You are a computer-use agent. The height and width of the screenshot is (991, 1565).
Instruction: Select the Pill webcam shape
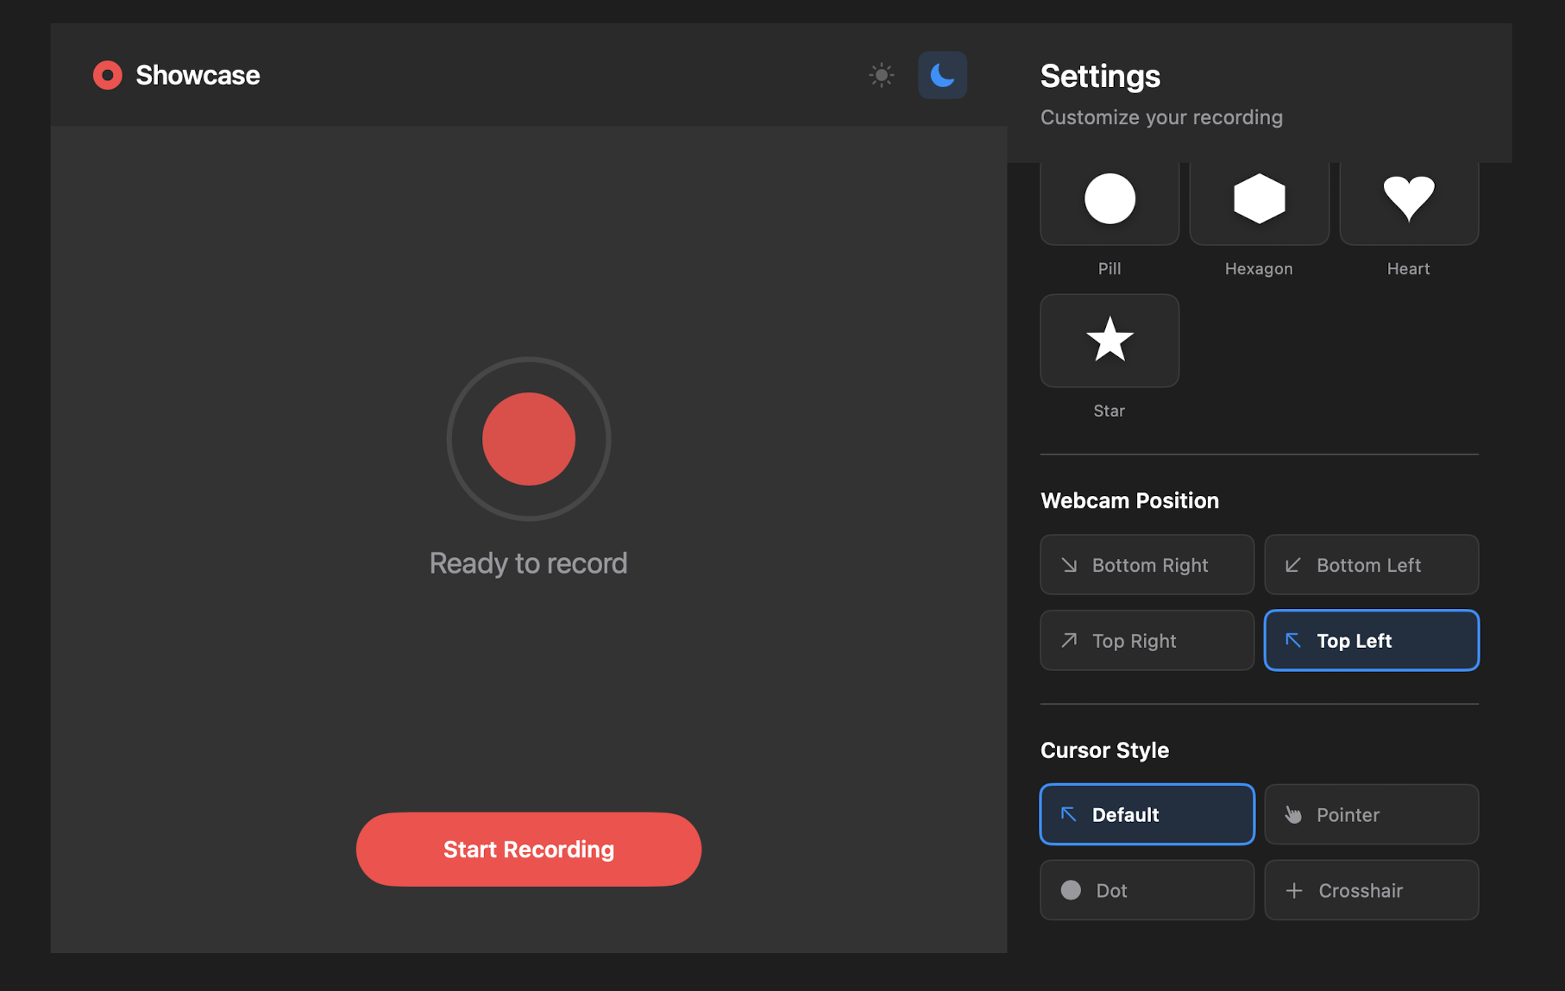point(1109,200)
